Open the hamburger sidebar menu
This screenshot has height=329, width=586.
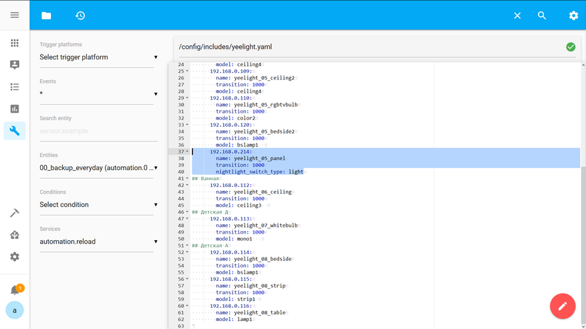point(15,15)
